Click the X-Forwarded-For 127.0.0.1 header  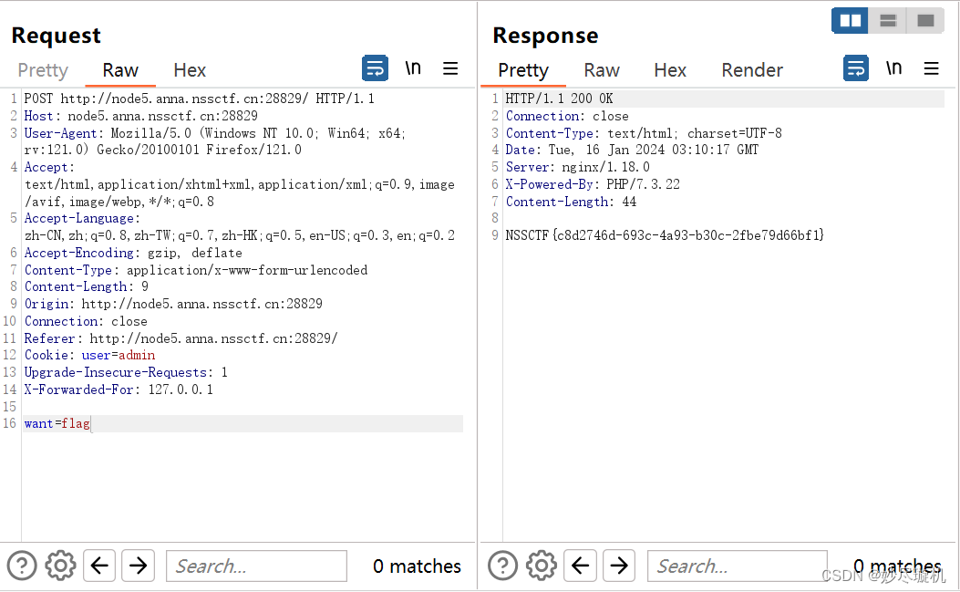pyautogui.click(x=119, y=389)
